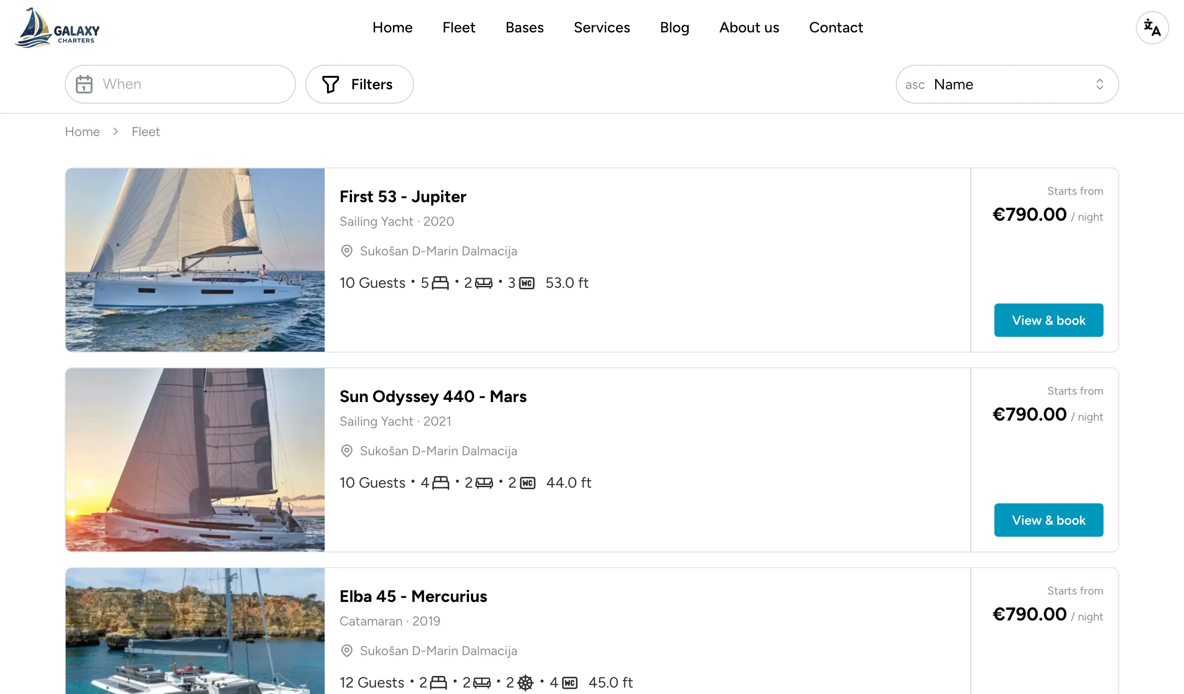
Task: Click location pin icon for Elba 45 - Mercurius
Action: tap(347, 651)
